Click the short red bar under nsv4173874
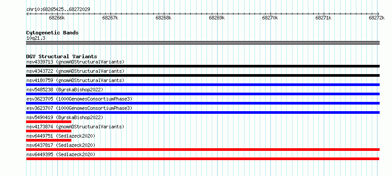Screen dimensions: 392x176 tap(49, 131)
